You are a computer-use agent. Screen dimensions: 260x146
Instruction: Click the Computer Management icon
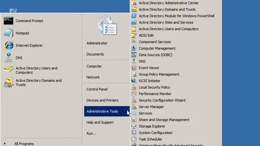[134, 48]
